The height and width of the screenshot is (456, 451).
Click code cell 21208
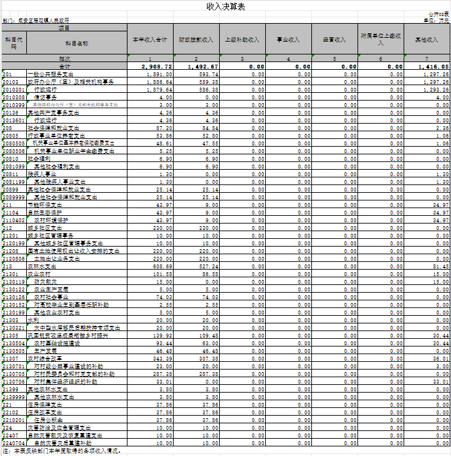click(x=14, y=251)
